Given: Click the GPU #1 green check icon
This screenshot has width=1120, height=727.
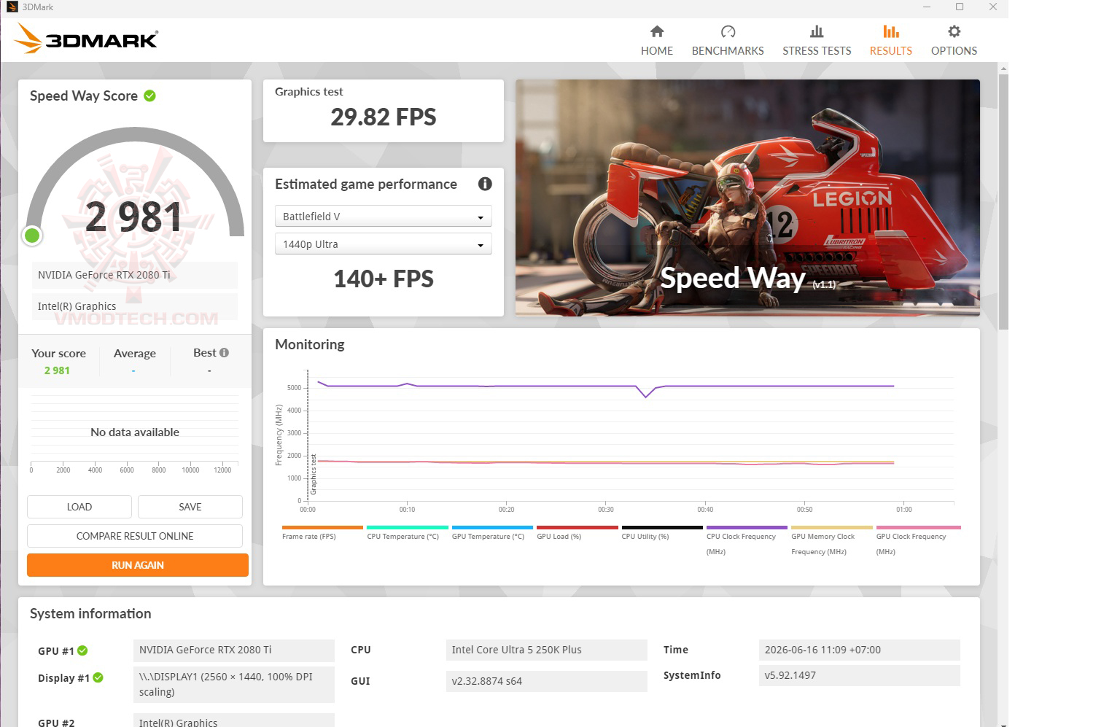Looking at the screenshot, I should pos(82,650).
